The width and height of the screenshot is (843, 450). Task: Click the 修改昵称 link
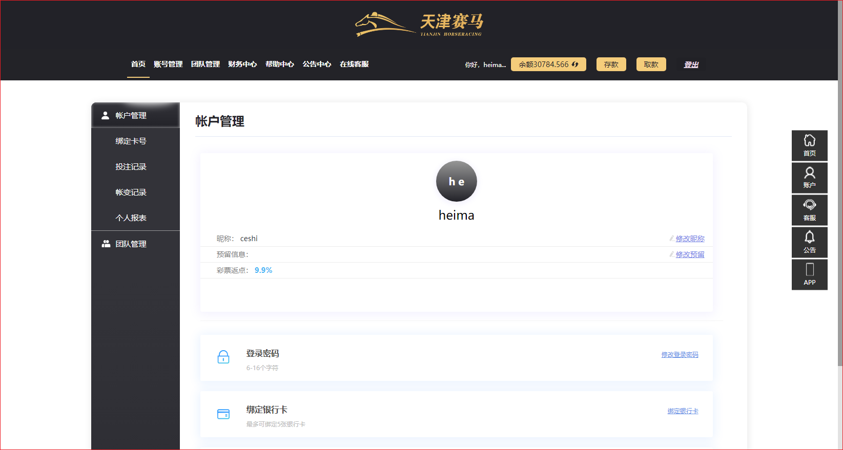(x=690, y=239)
